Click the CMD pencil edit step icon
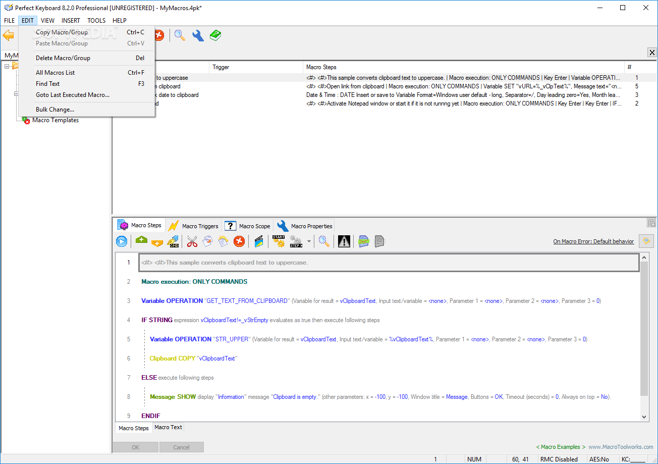The height and width of the screenshot is (464, 658). pos(173,241)
